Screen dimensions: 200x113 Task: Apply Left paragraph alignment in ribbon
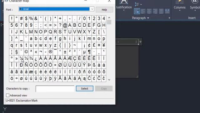pos(143,11)
